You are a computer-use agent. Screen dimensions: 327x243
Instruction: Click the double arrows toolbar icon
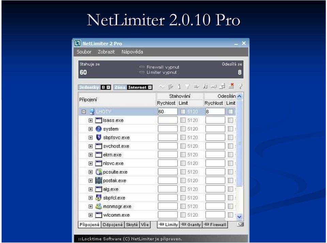(196, 87)
